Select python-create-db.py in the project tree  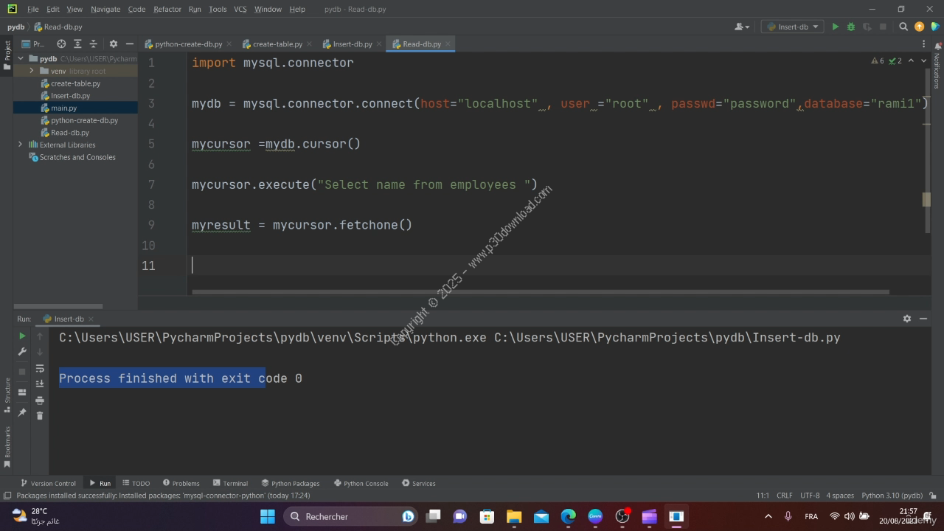pos(84,120)
